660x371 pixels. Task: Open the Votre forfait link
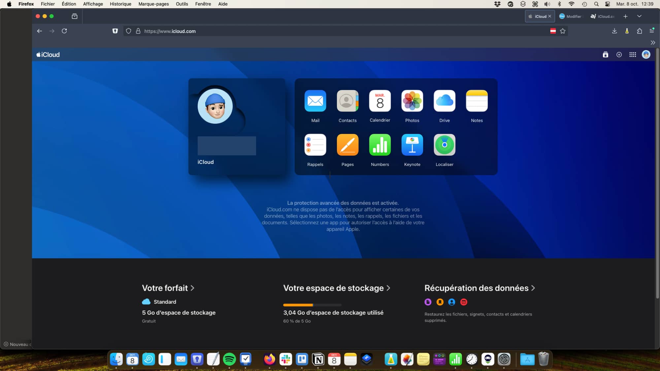pos(168,288)
